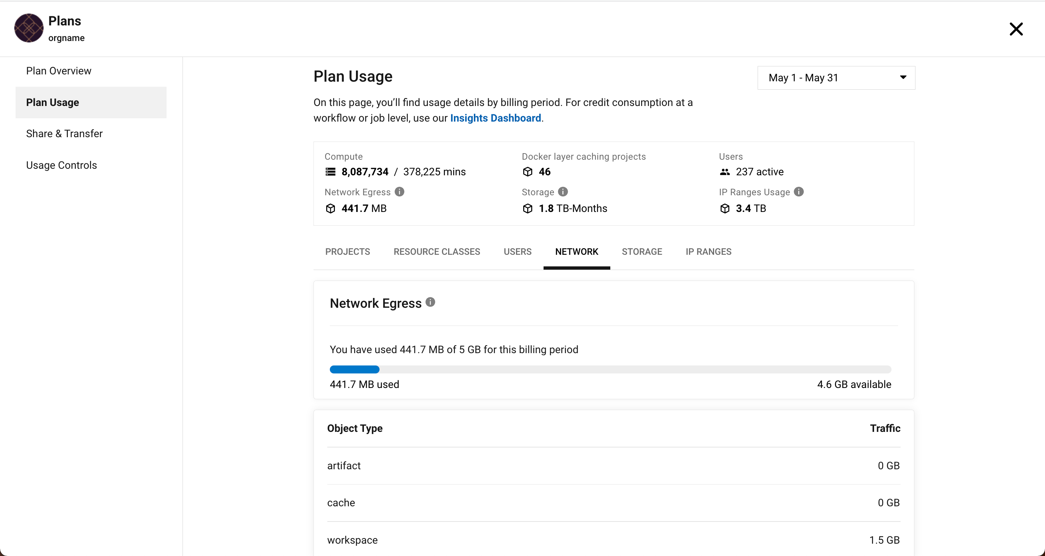This screenshot has width=1045, height=556.
Task: Switch to the RESOURCE CLASSES tab
Action: coord(437,252)
